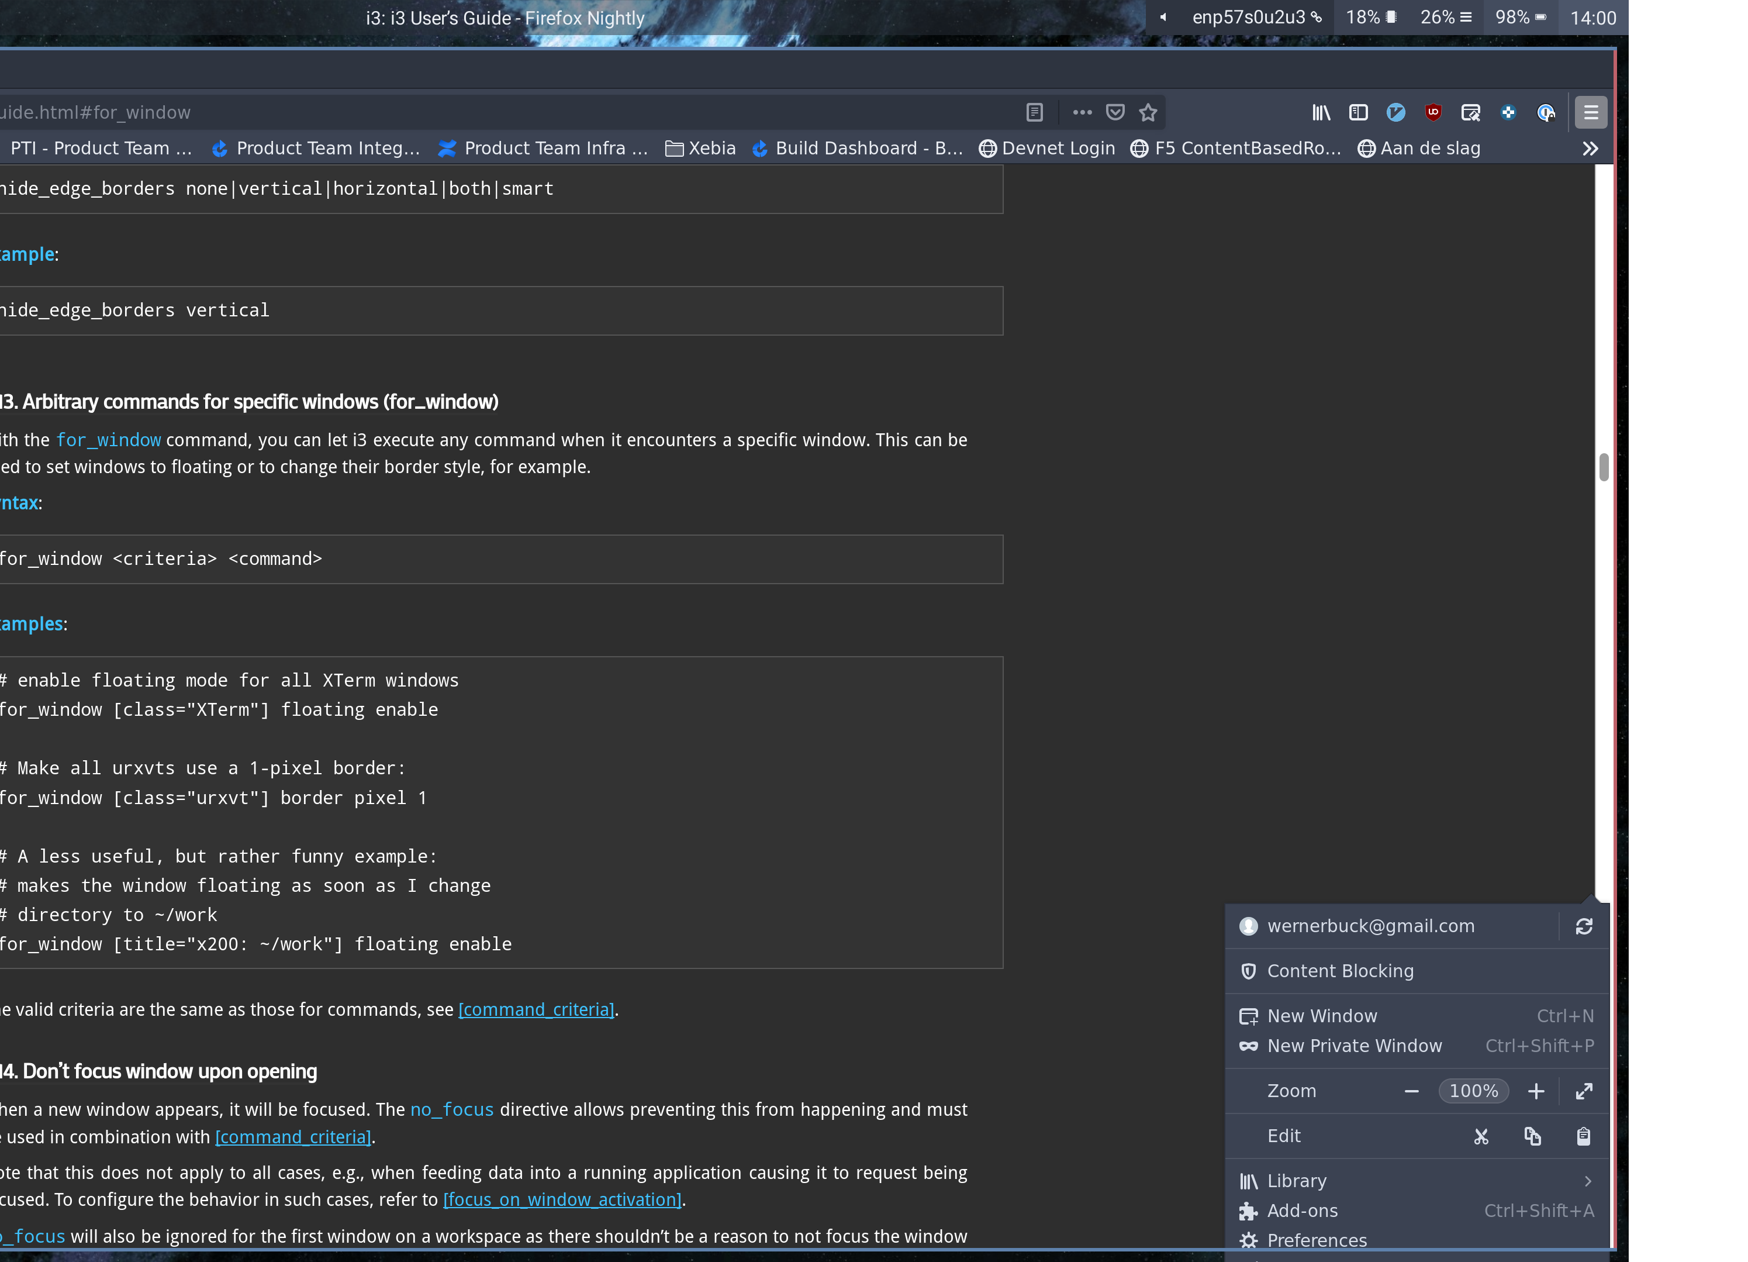The width and height of the screenshot is (1748, 1262).
Task: Open the Product Team Integ... bookmark
Action: coord(316,148)
